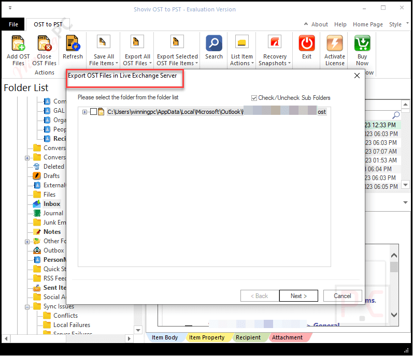The image size is (413, 356).
Task: Click the Close OST Files icon
Action: (x=44, y=43)
